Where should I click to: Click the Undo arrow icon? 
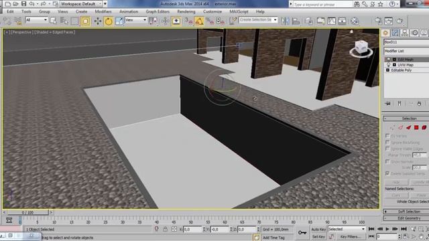(x=32, y=4)
